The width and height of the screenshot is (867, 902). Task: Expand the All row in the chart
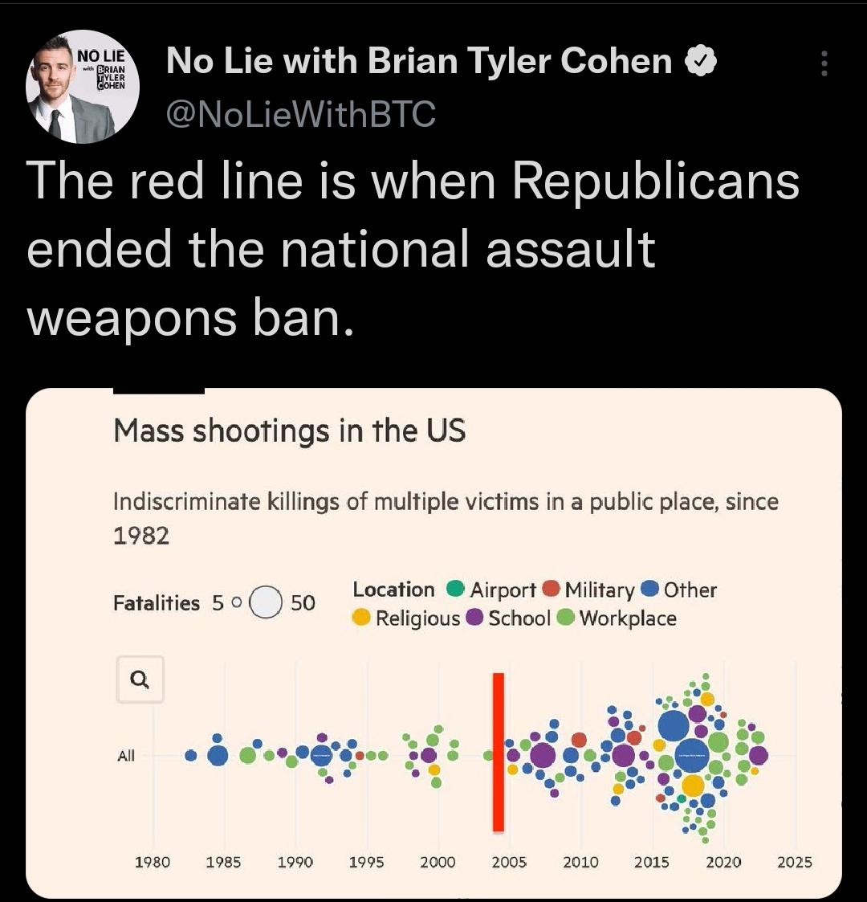pyautogui.click(x=126, y=755)
